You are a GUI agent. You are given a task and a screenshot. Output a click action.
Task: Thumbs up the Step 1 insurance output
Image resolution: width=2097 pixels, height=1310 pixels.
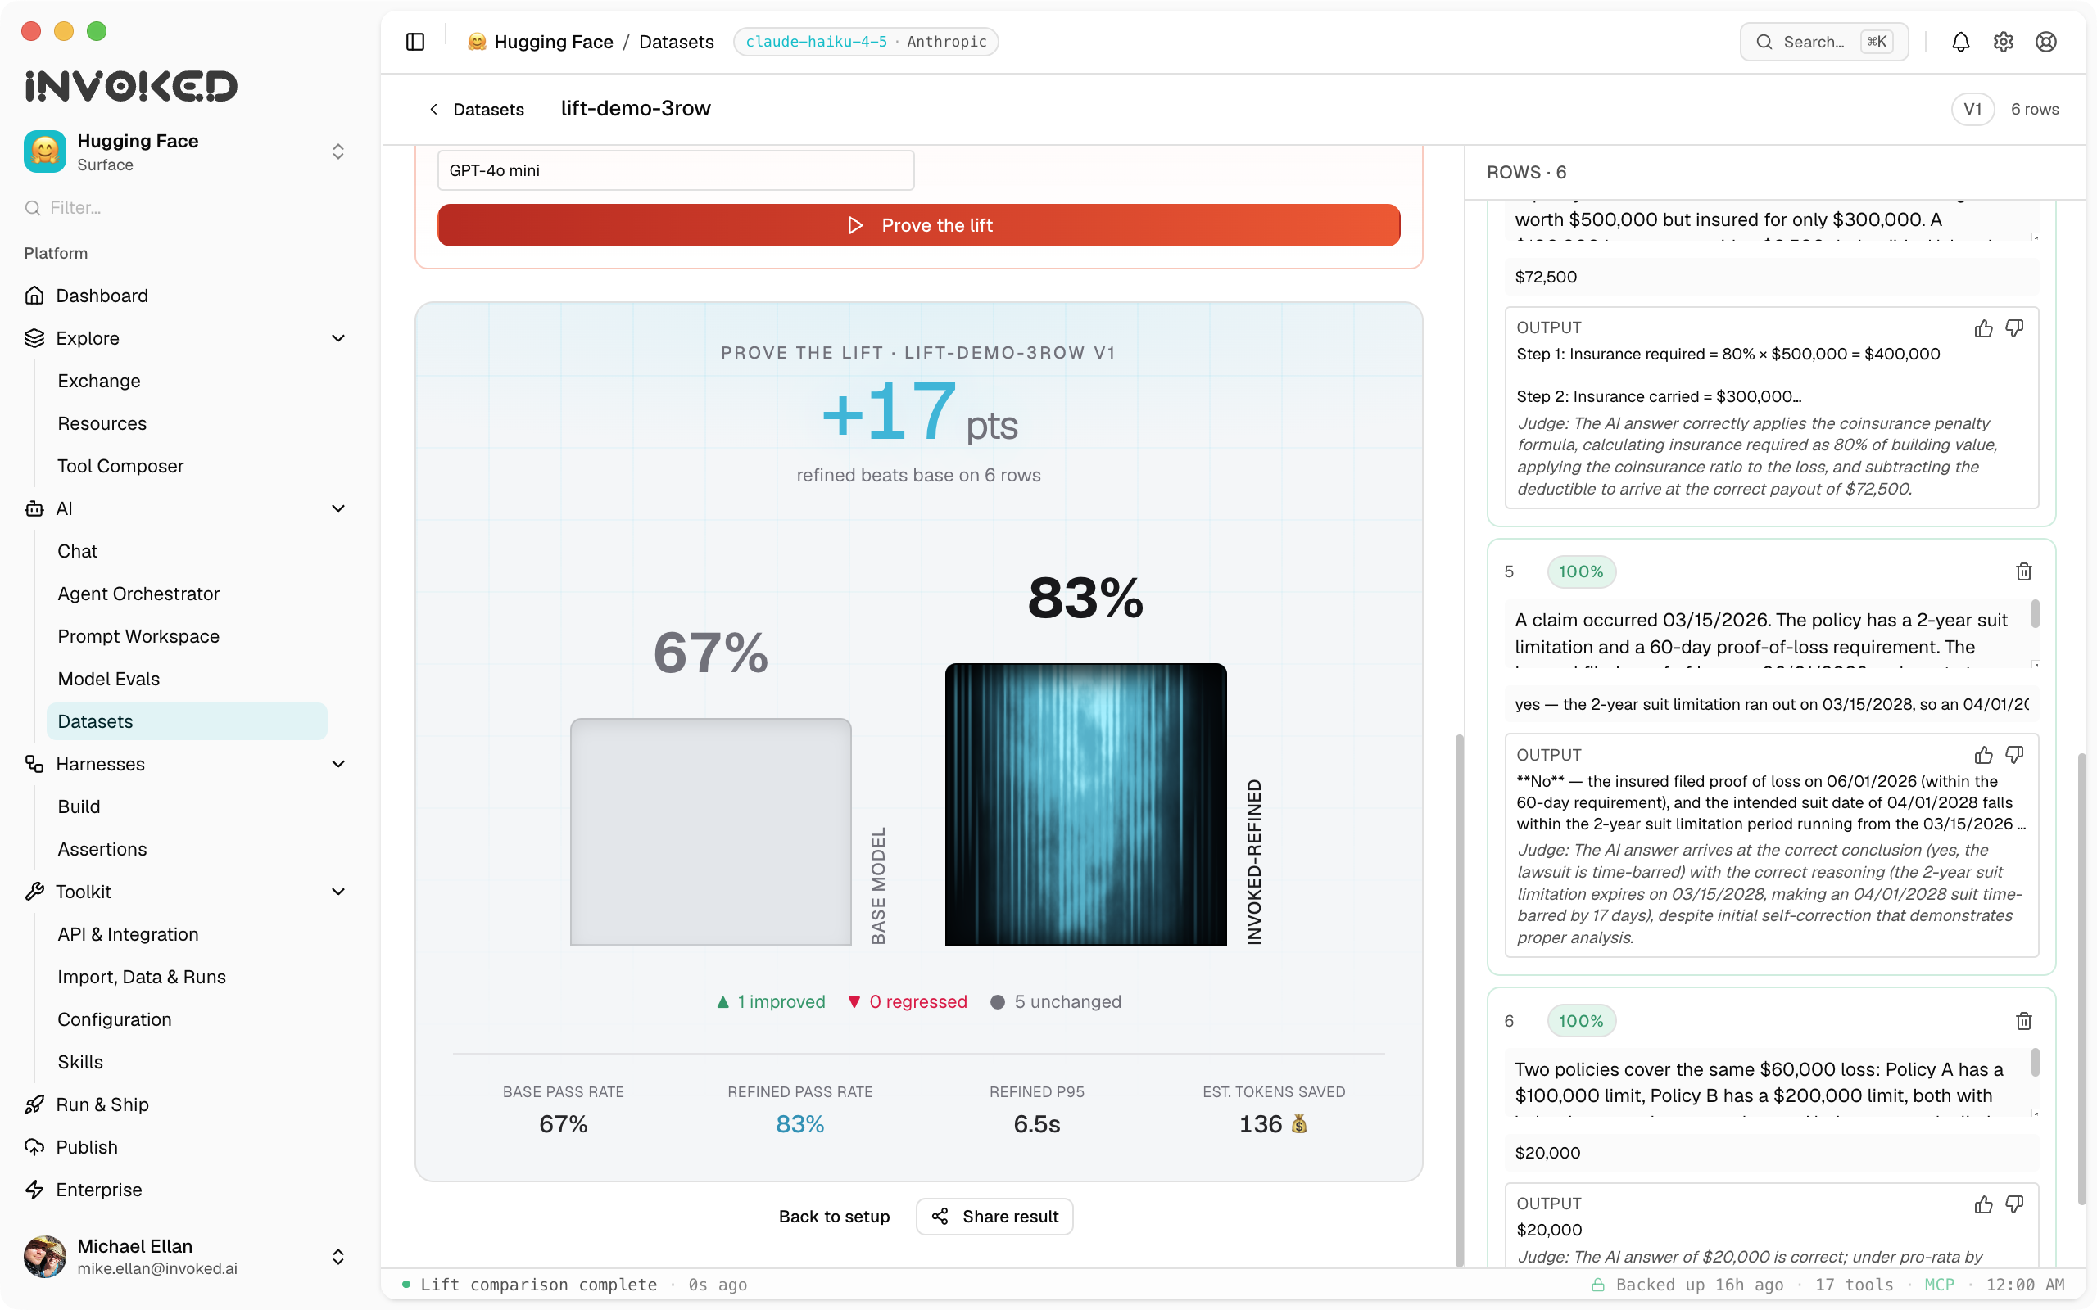coord(1982,328)
